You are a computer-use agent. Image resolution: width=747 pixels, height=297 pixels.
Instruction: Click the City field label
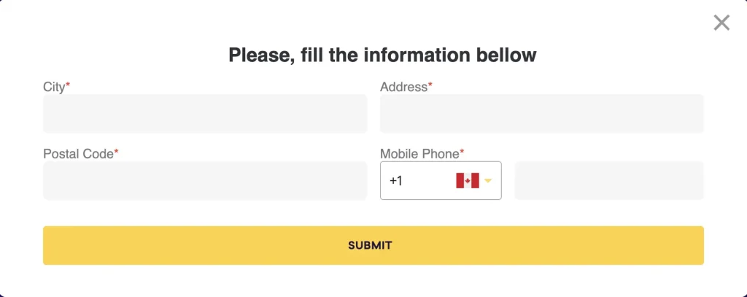tap(54, 88)
